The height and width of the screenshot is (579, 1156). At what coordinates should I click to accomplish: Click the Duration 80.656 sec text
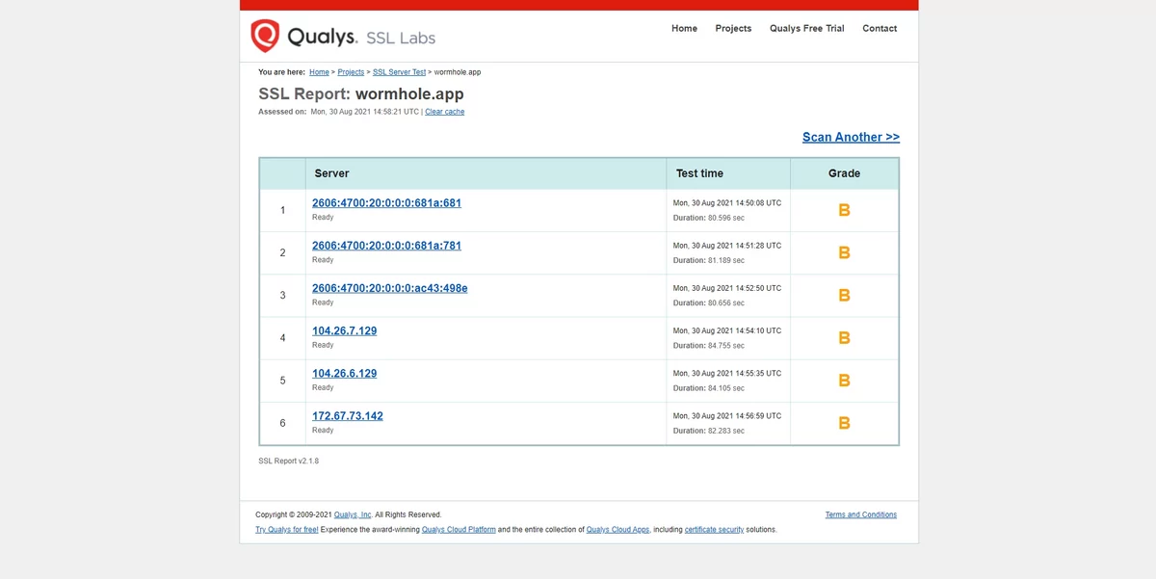[709, 303]
